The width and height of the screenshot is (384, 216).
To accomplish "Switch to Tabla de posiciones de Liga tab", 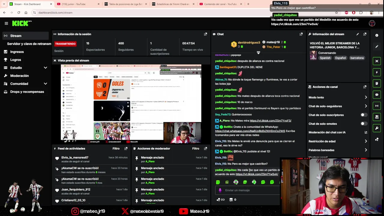I will [x=125, y=4].
